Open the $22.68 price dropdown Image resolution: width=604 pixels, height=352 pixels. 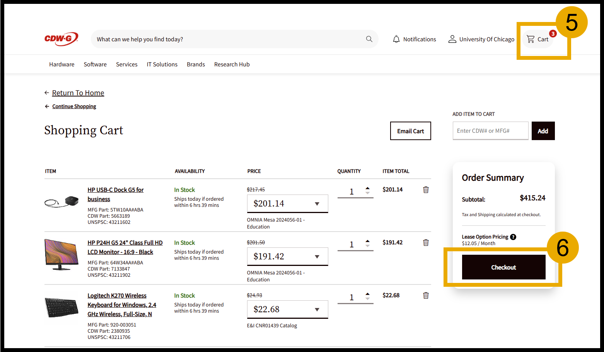pyautogui.click(x=317, y=310)
